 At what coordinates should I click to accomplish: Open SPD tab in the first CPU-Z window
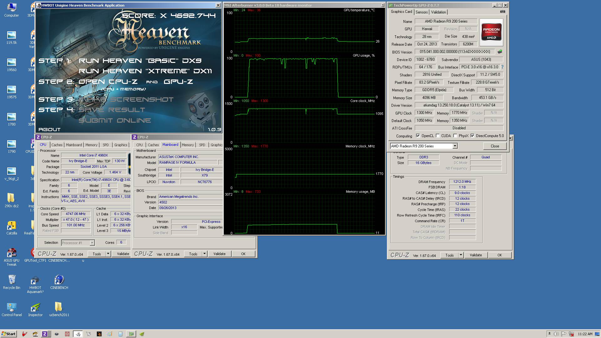tap(106, 145)
